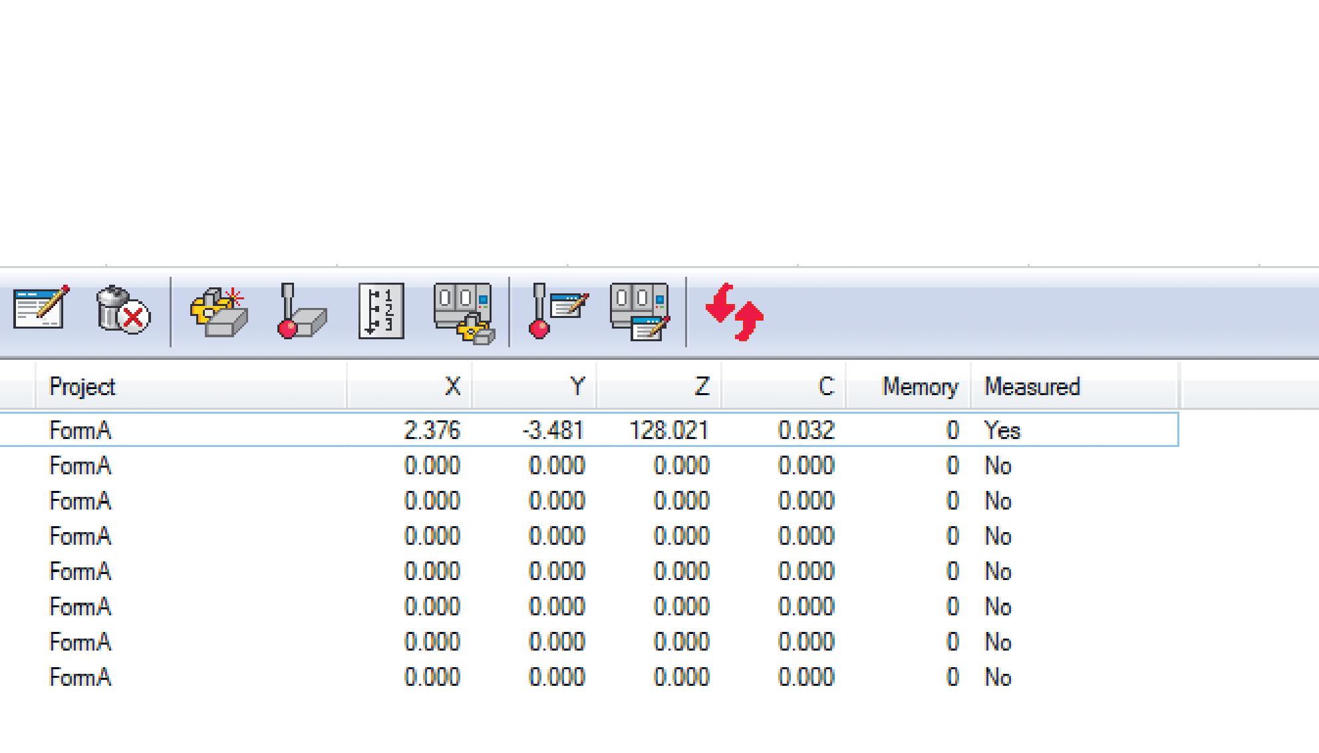Click the Z value 128.021 cell
The image size is (1319, 753).
[668, 430]
